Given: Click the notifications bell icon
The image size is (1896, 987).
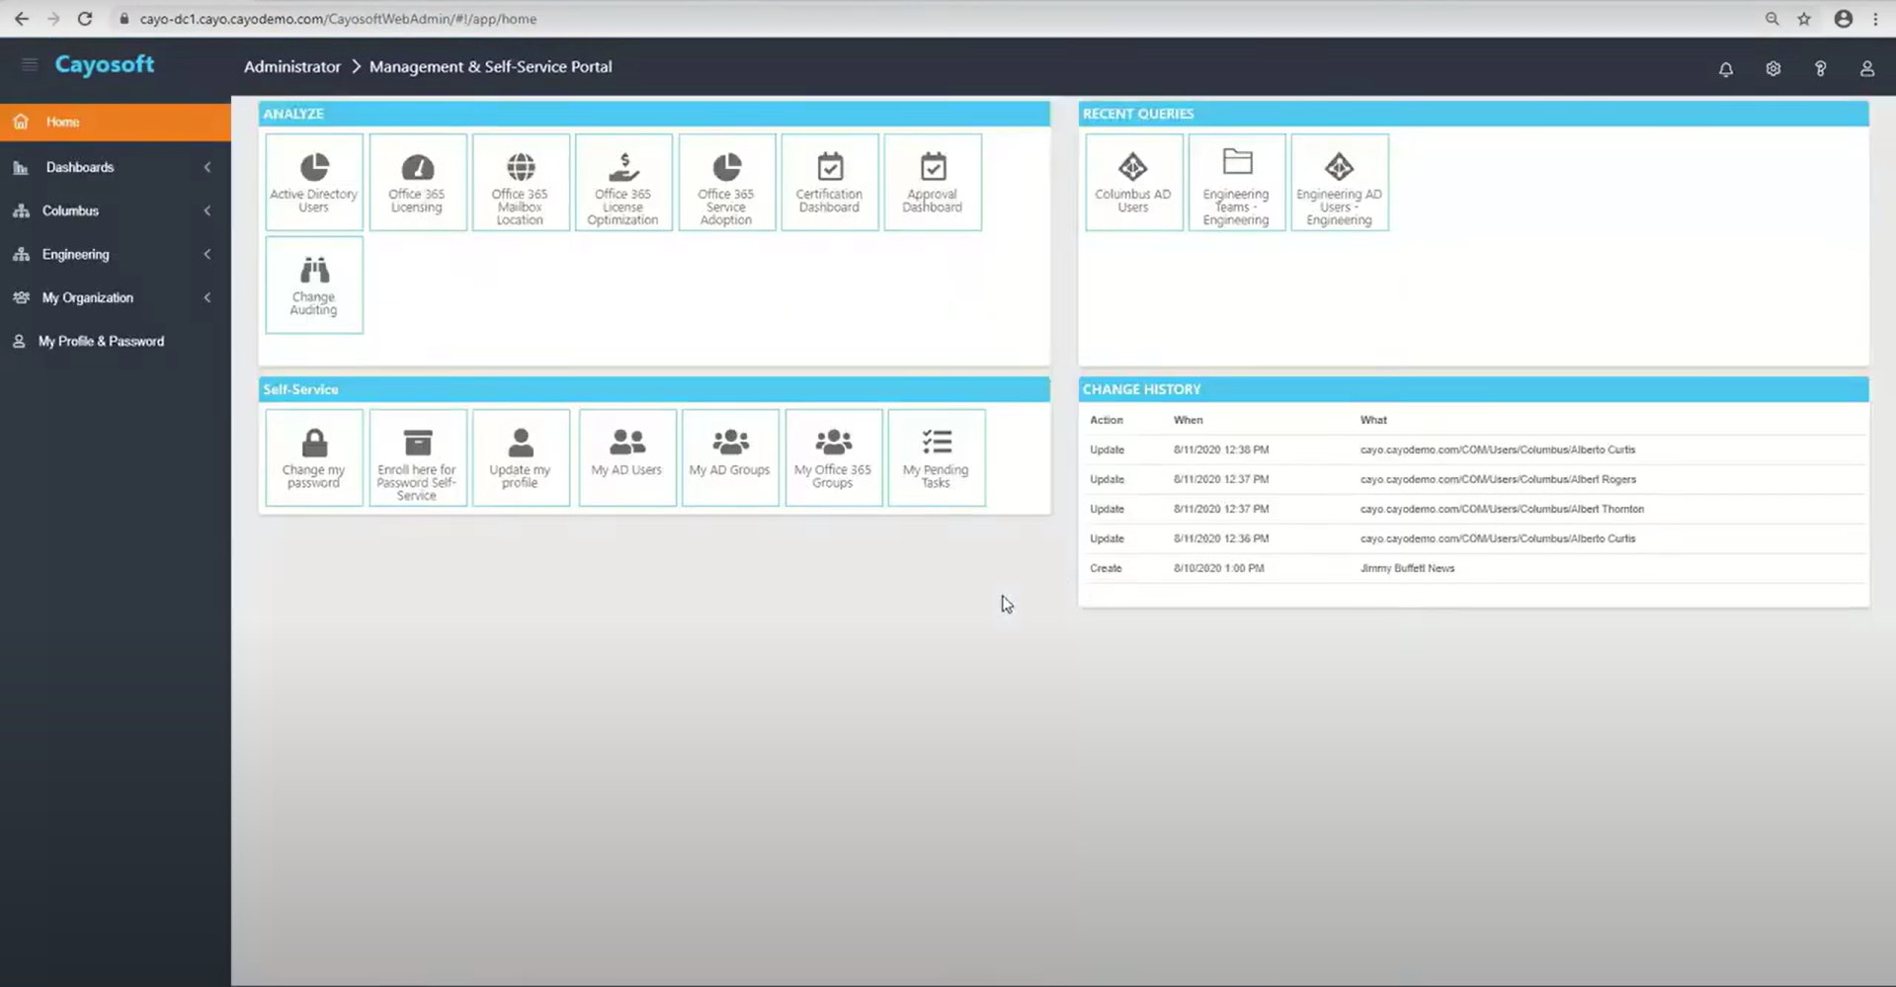Looking at the screenshot, I should click(x=1725, y=69).
